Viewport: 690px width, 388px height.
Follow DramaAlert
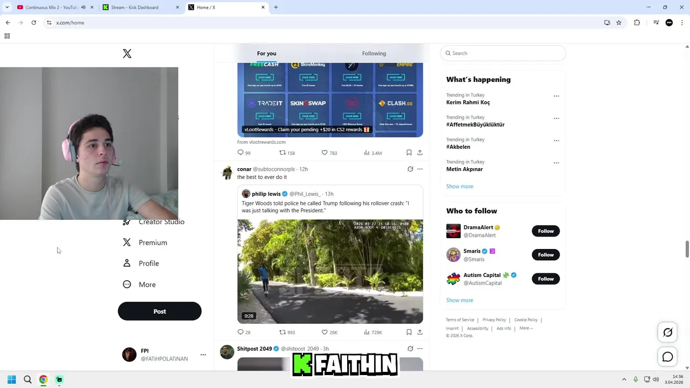tap(546, 231)
